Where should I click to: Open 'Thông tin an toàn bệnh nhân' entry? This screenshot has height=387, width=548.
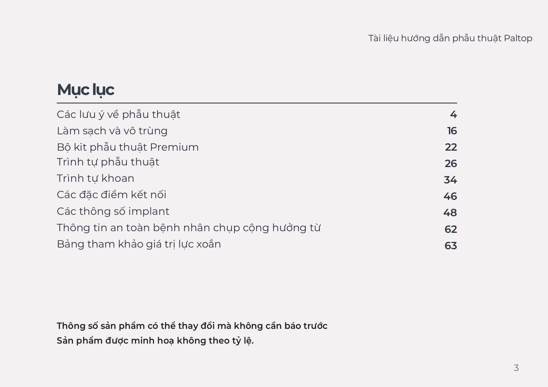(189, 228)
